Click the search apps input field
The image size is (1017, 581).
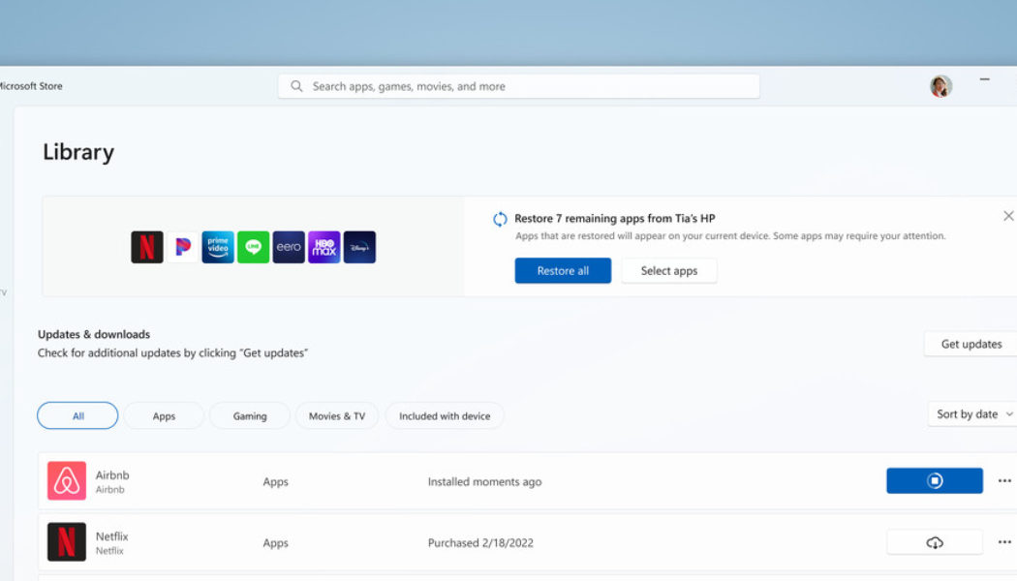pos(518,85)
